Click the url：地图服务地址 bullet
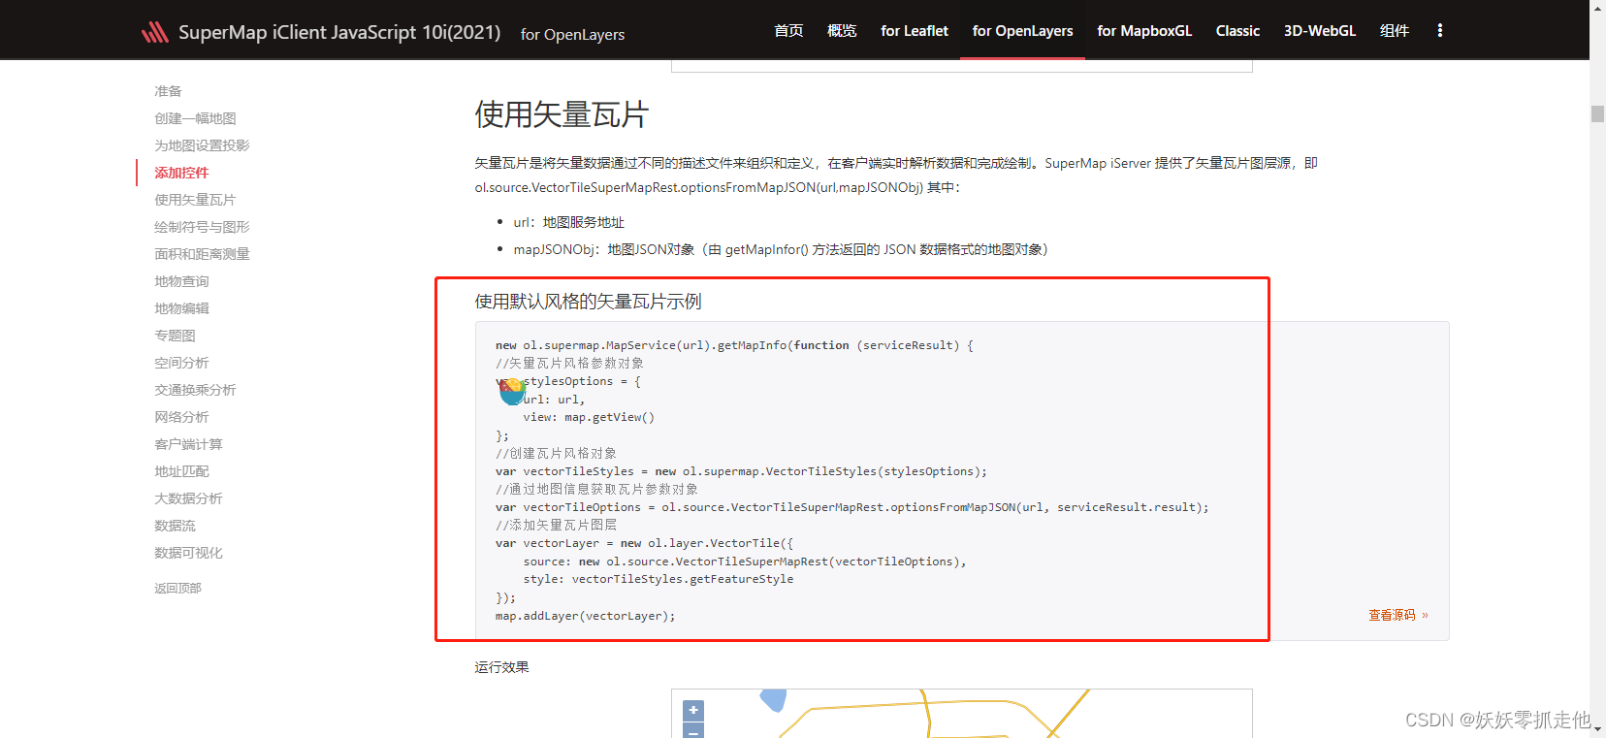This screenshot has height=738, width=1606. 568,222
